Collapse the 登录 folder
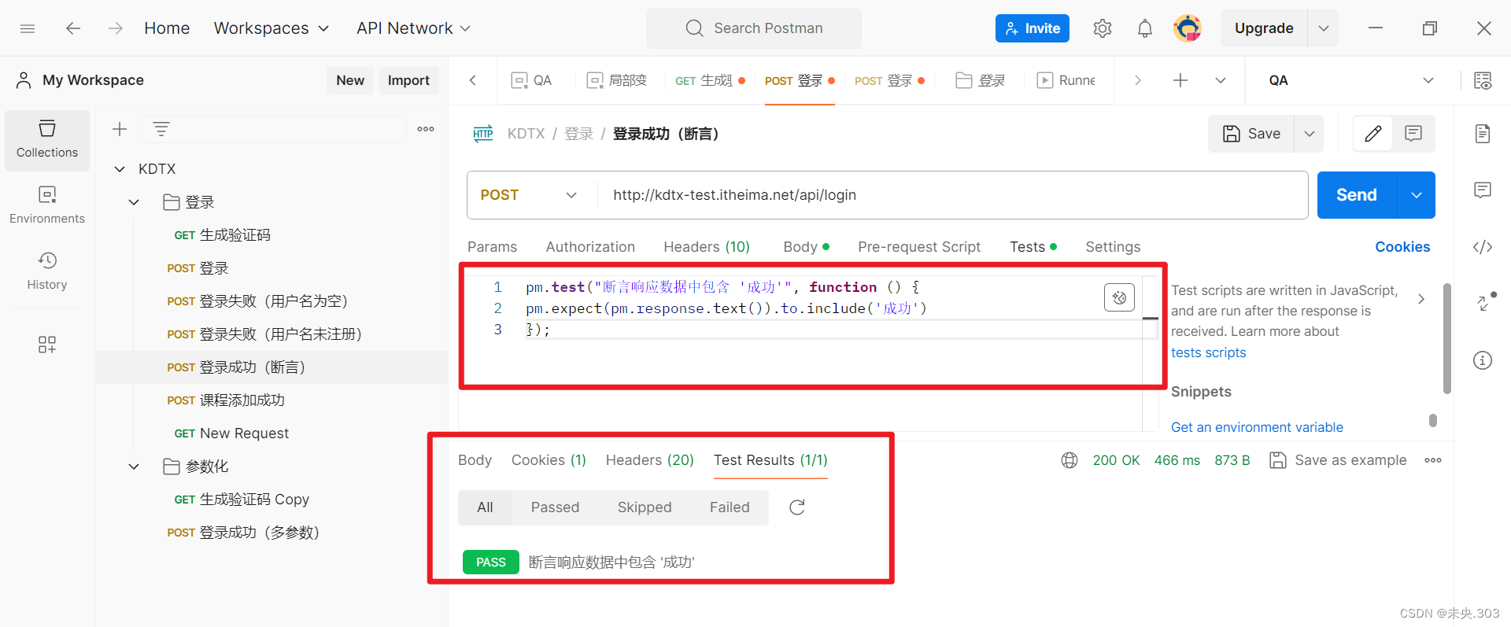1511x627 pixels. point(134,202)
